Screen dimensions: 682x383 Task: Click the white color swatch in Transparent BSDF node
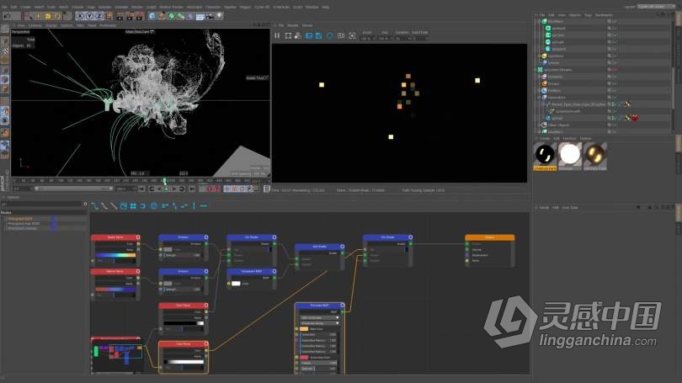pyautogui.click(x=236, y=284)
